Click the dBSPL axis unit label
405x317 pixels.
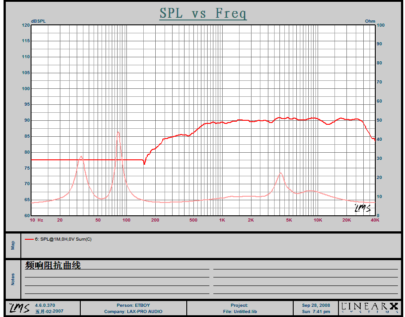pos(38,21)
